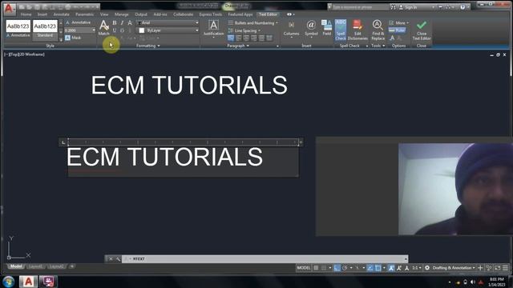The width and height of the screenshot is (513, 288).
Task: Toggle the Ruler option
Action: pos(398,30)
